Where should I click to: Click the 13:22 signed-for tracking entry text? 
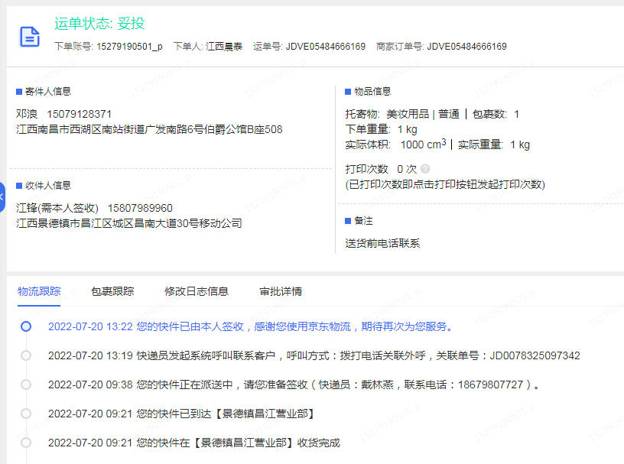point(251,326)
